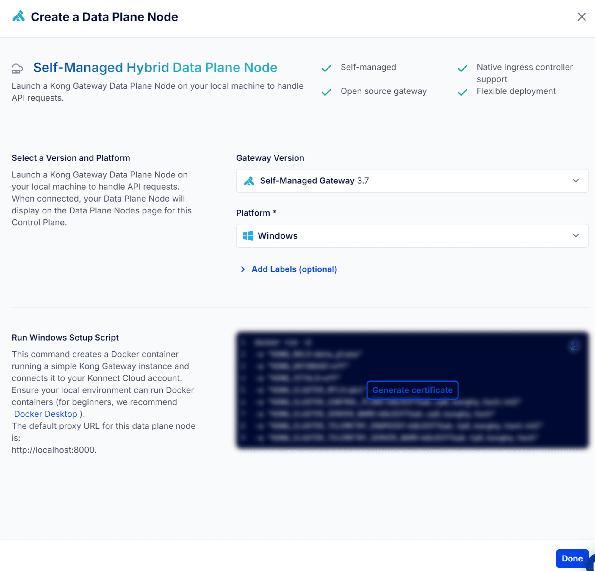Click the Create a Data Plane Node title
The image size is (595, 571).
[x=104, y=17]
